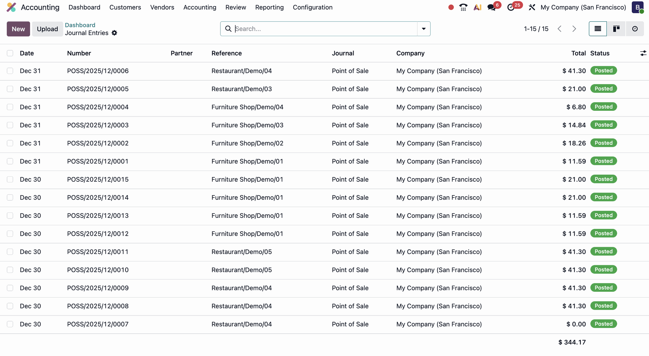Open the chat messages icon
The image size is (649, 356).
tap(491, 7)
